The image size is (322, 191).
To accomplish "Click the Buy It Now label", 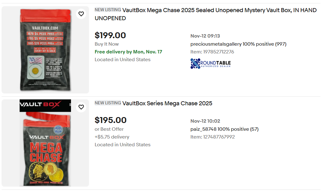I will (x=107, y=44).
